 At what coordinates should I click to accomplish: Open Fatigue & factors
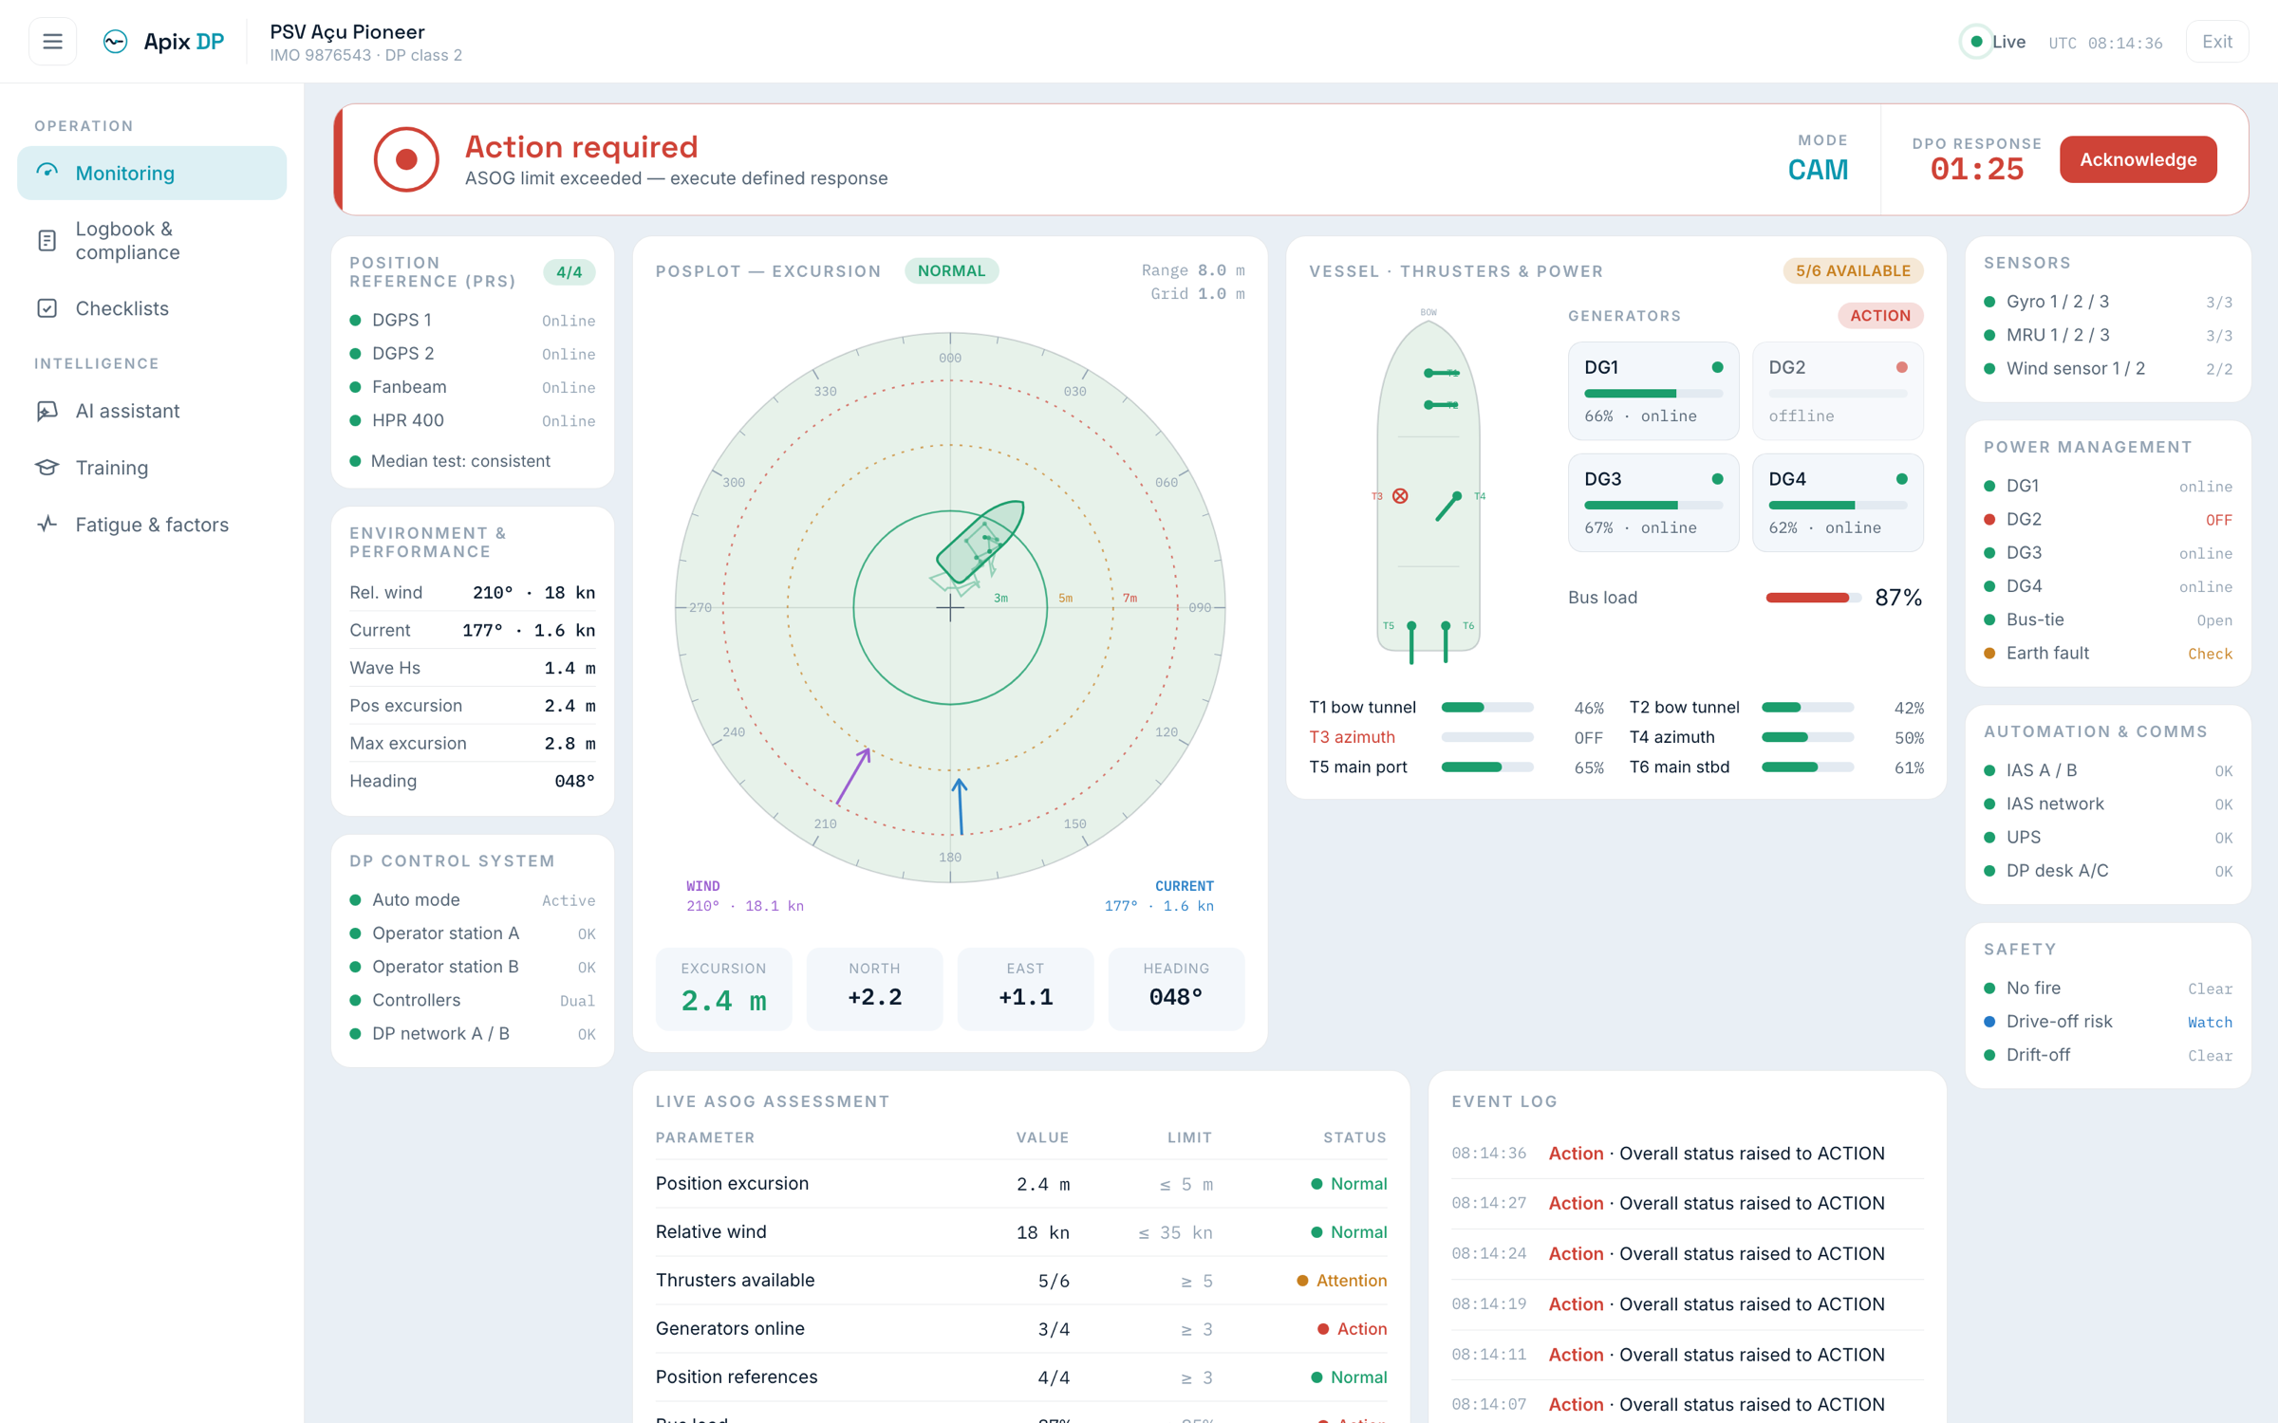152,525
